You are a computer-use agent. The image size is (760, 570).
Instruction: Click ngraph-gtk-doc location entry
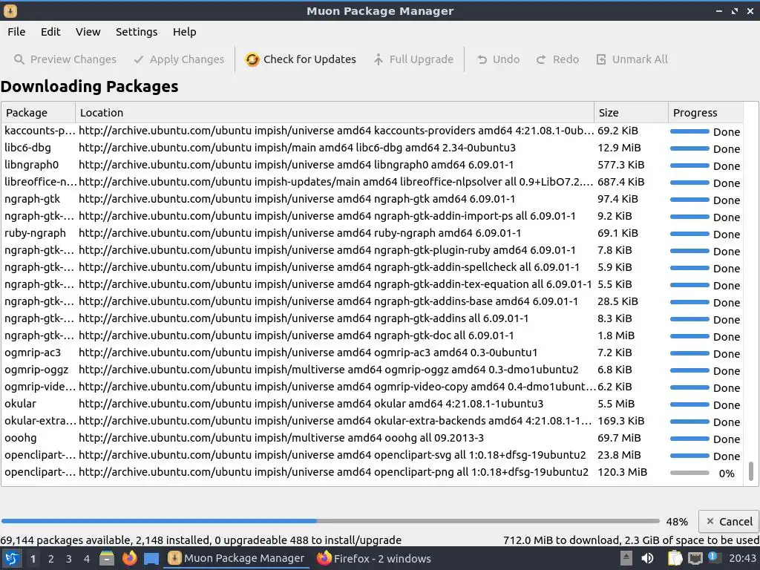click(296, 335)
